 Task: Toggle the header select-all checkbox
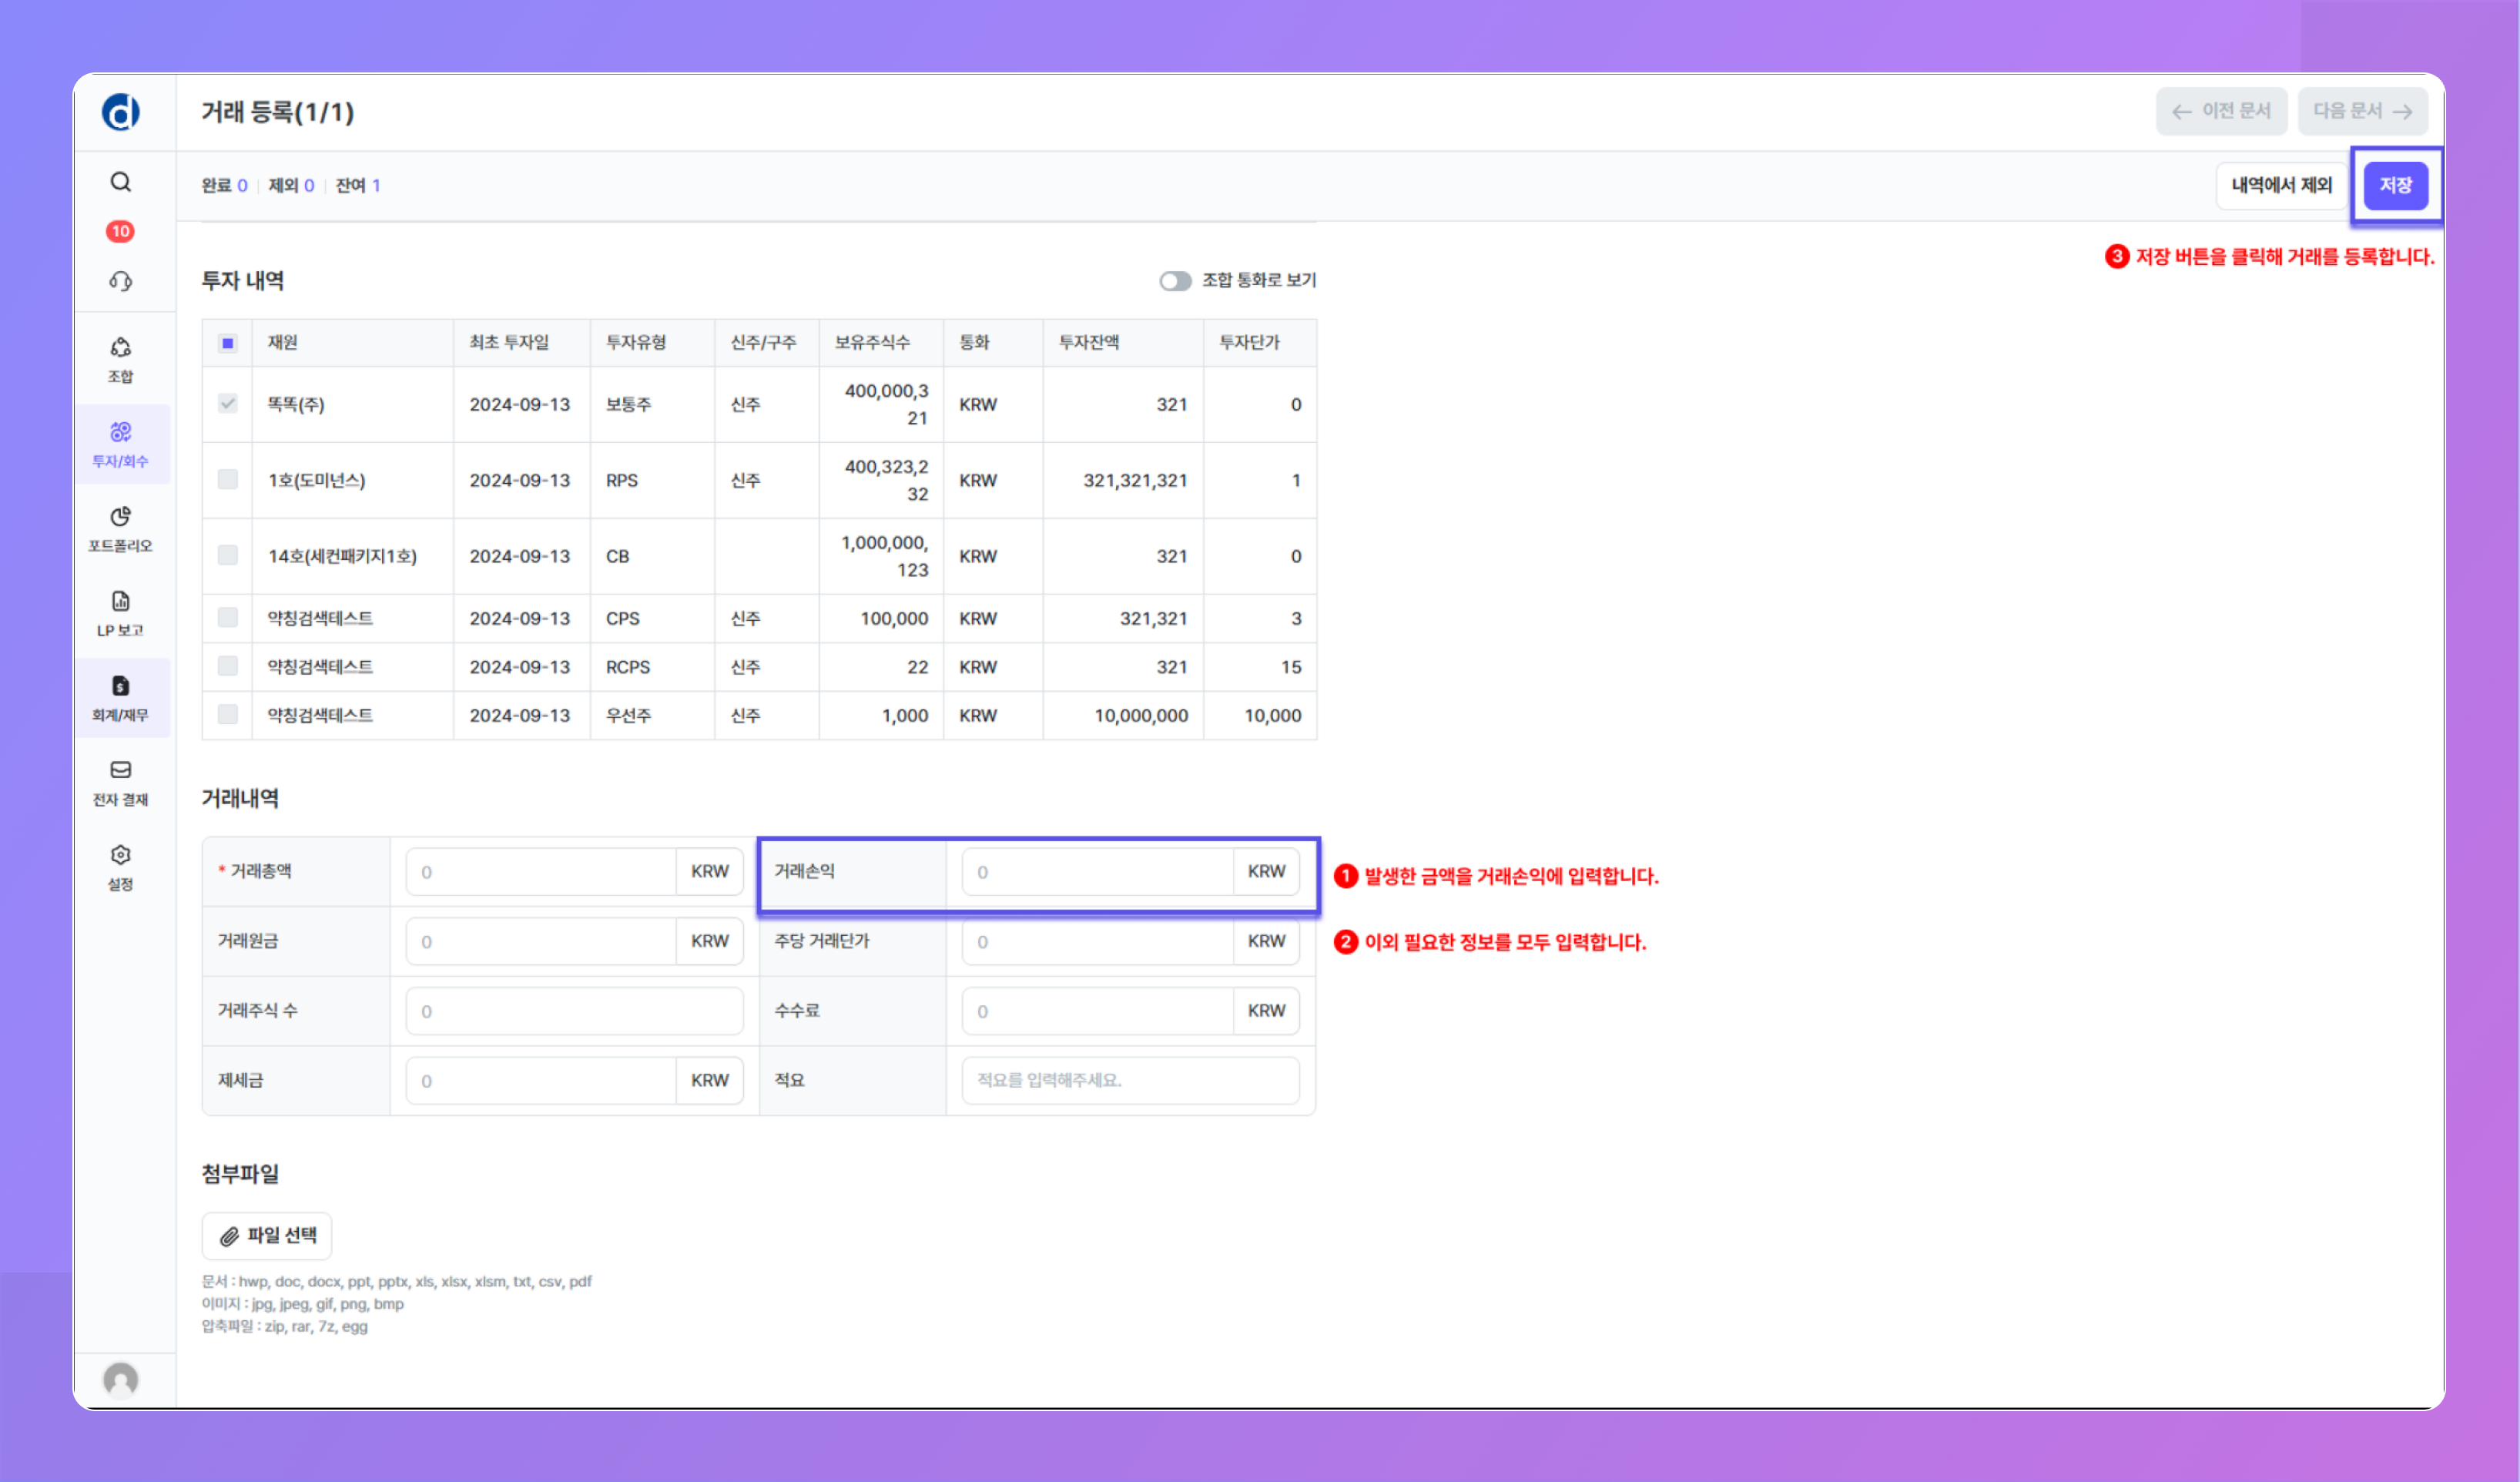click(x=228, y=343)
